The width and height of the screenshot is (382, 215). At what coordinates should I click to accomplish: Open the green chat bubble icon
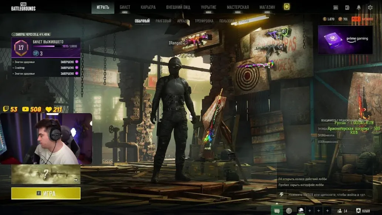tap(277, 211)
